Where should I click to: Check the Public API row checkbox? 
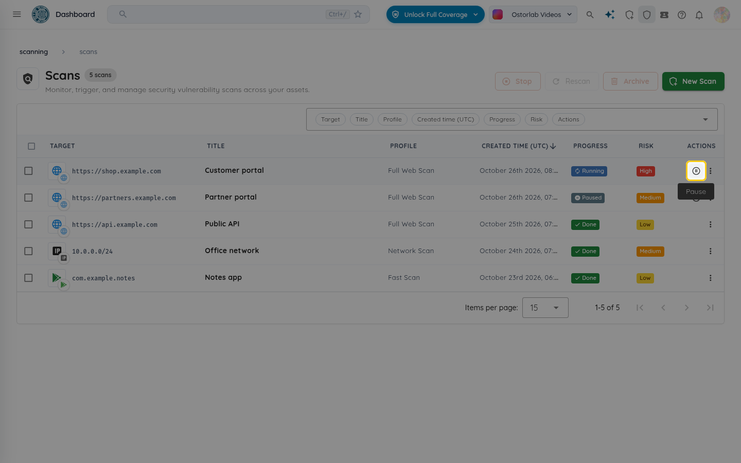28,224
